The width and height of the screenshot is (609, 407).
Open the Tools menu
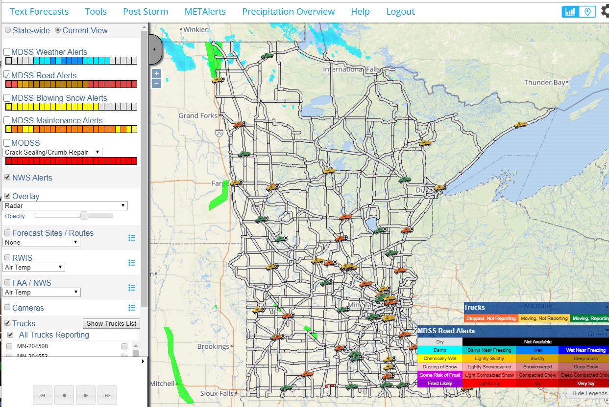(96, 12)
